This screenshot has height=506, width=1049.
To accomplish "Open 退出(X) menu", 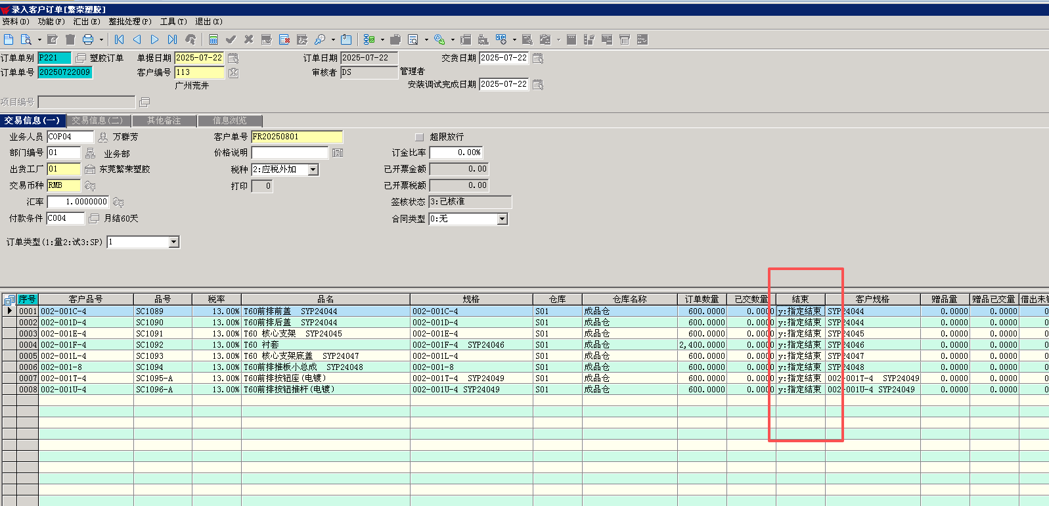I will click(x=209, y=22).
